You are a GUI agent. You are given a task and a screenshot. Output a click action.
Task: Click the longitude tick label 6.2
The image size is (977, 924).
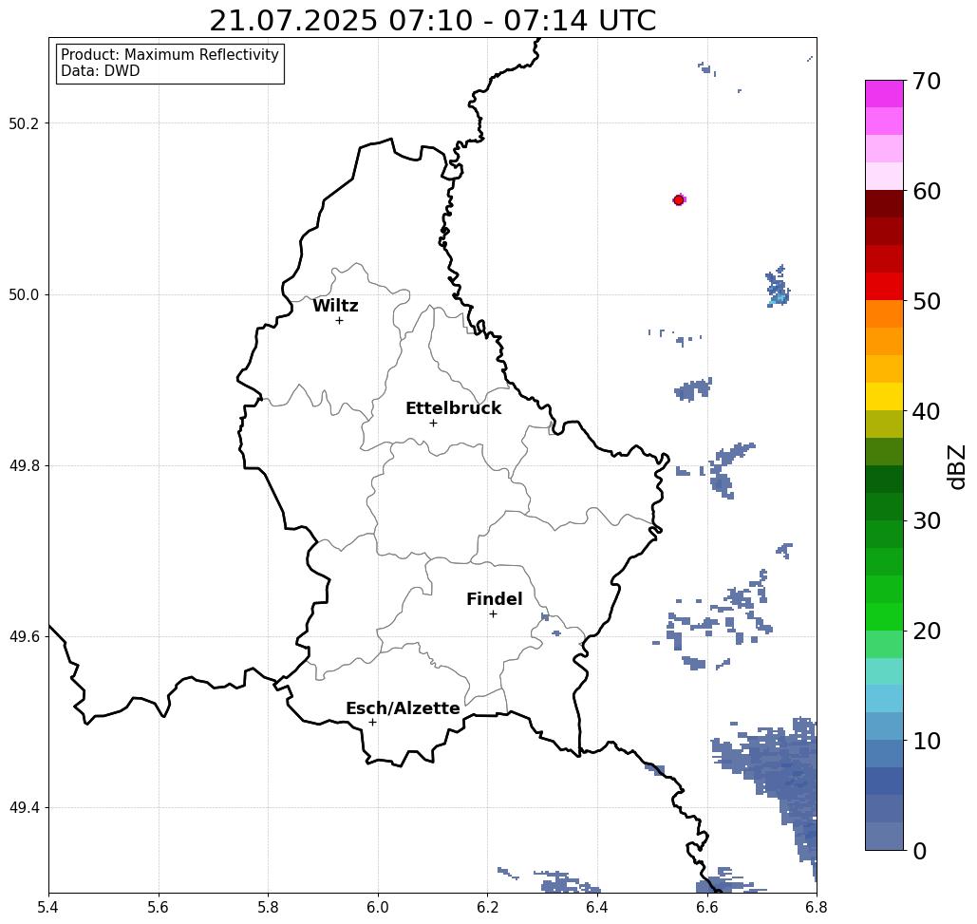[x=487, y=907]
